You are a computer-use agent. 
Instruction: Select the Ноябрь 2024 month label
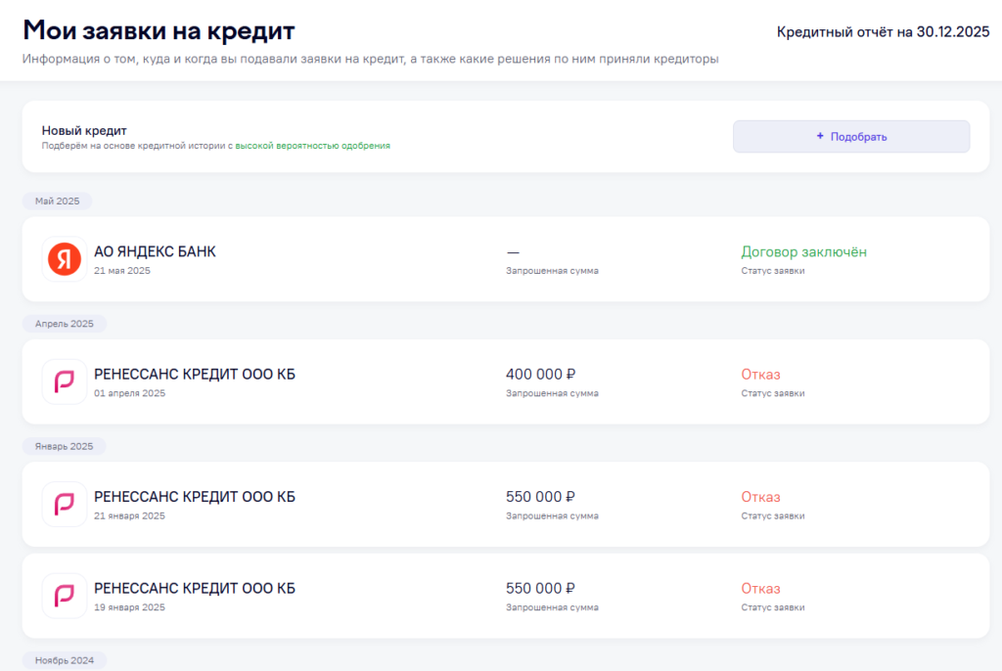click(65, 660)
